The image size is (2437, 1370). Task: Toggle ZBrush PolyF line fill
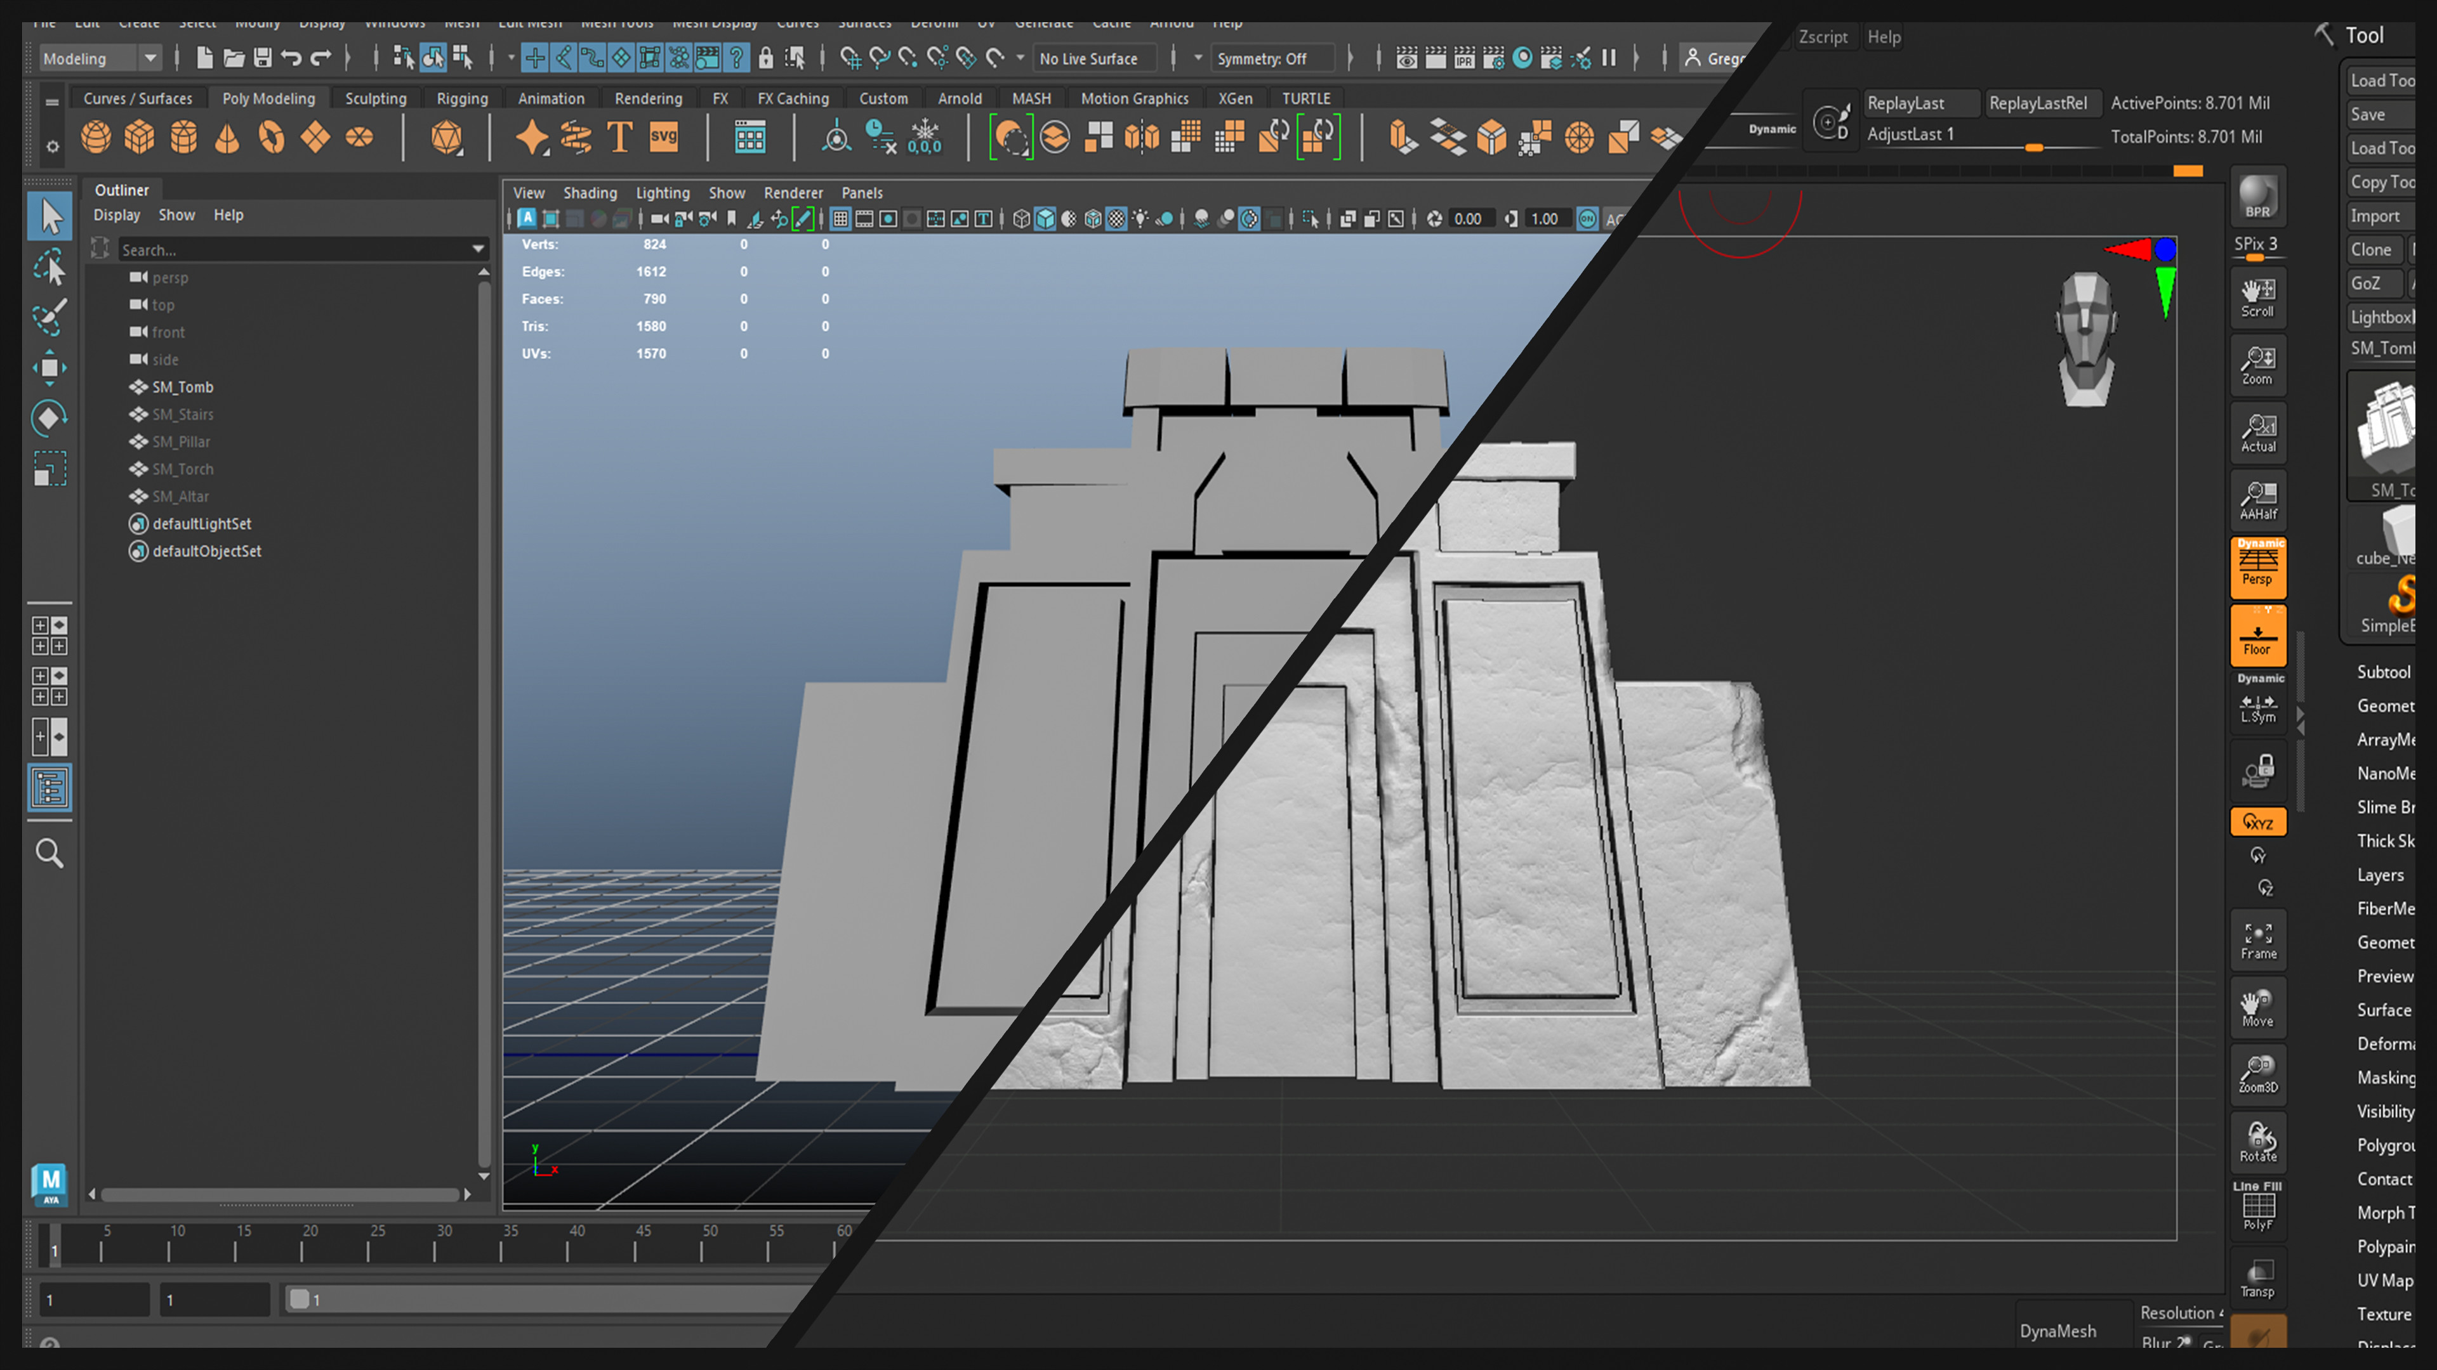2258,1210
